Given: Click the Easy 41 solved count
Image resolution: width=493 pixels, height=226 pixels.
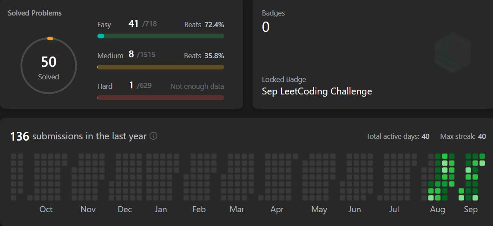Looking at the screenshot, I should 133,24.
